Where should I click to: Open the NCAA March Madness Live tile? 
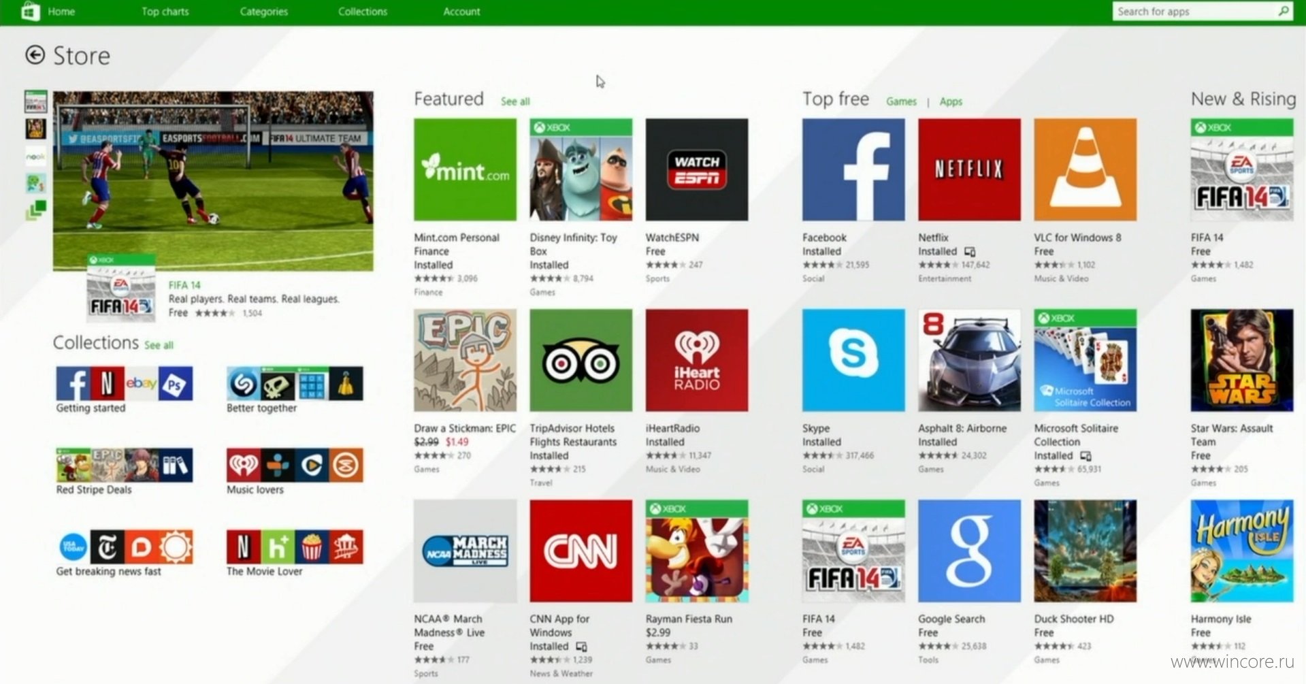click(x=465, y=551)
